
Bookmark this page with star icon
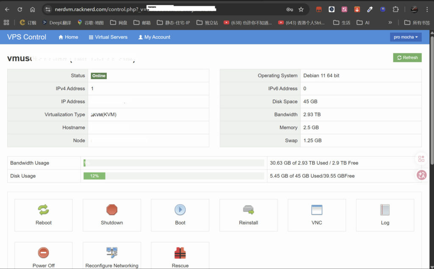coord(301,9)
